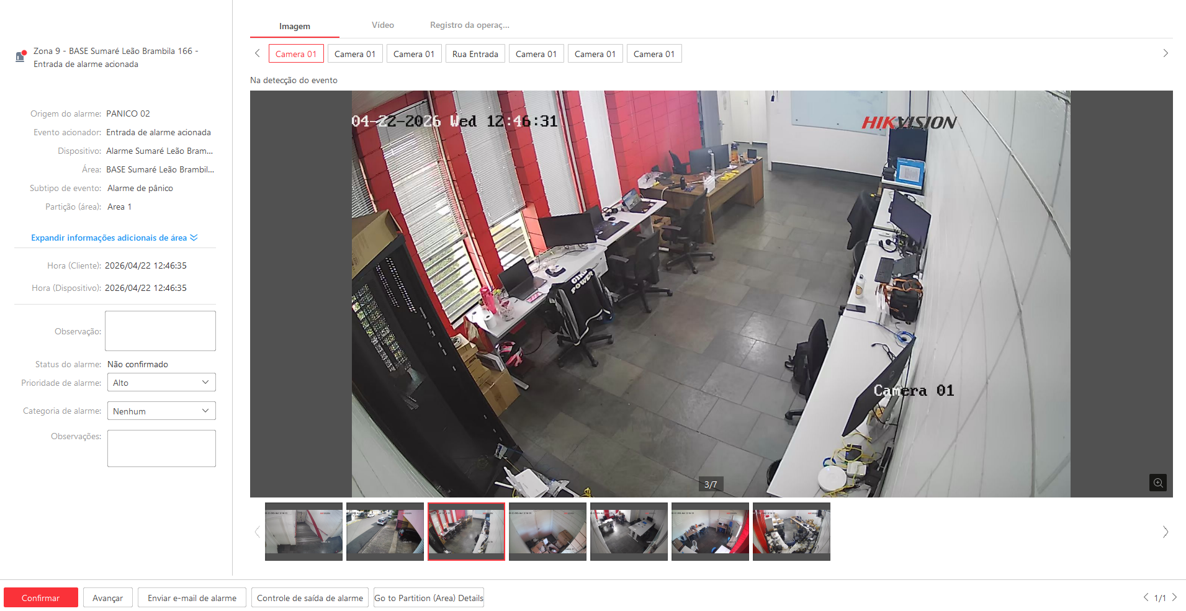Click the zoom magnifier icon on image
The height and width of the screenshot is (611, 1186).
tap(1157, 483)
